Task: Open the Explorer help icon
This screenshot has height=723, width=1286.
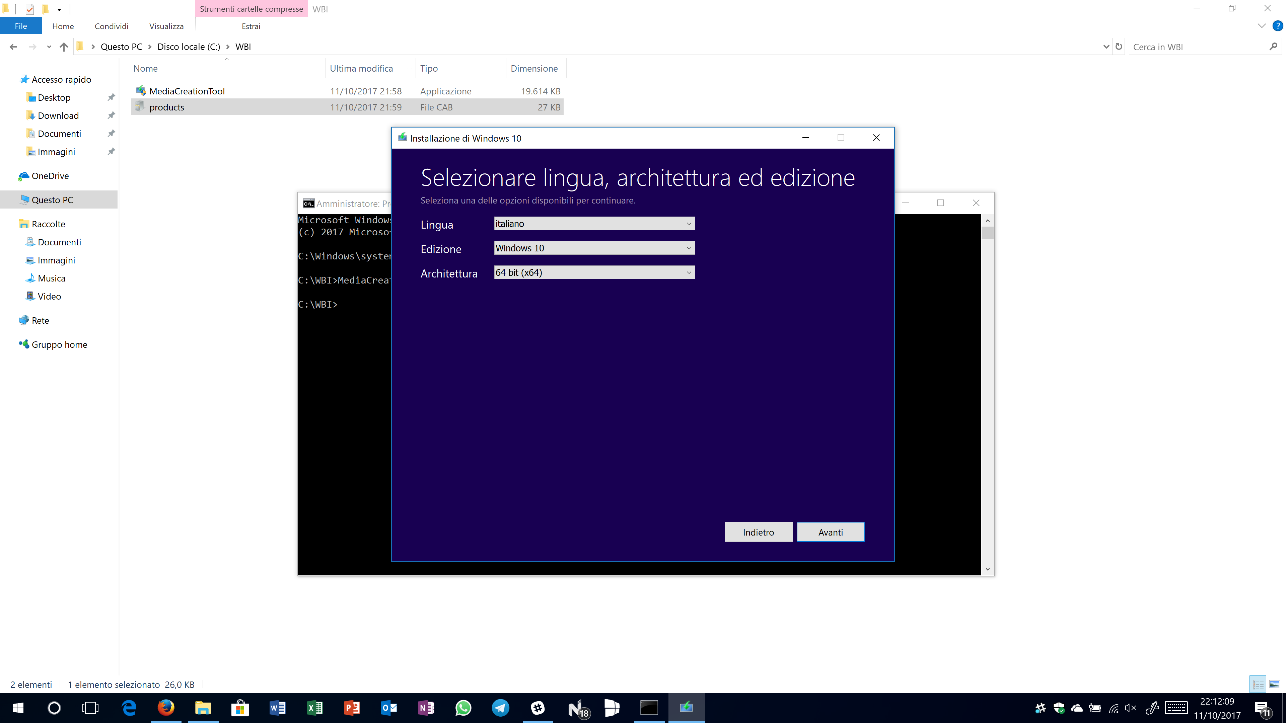Action: [1278, 26]
